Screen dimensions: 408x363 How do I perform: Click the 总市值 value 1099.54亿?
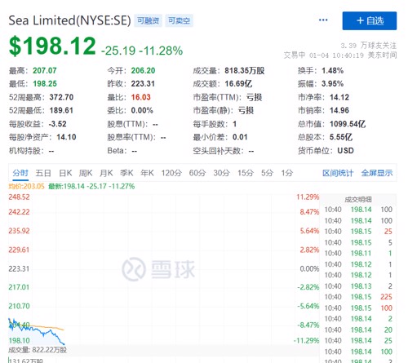348,124
